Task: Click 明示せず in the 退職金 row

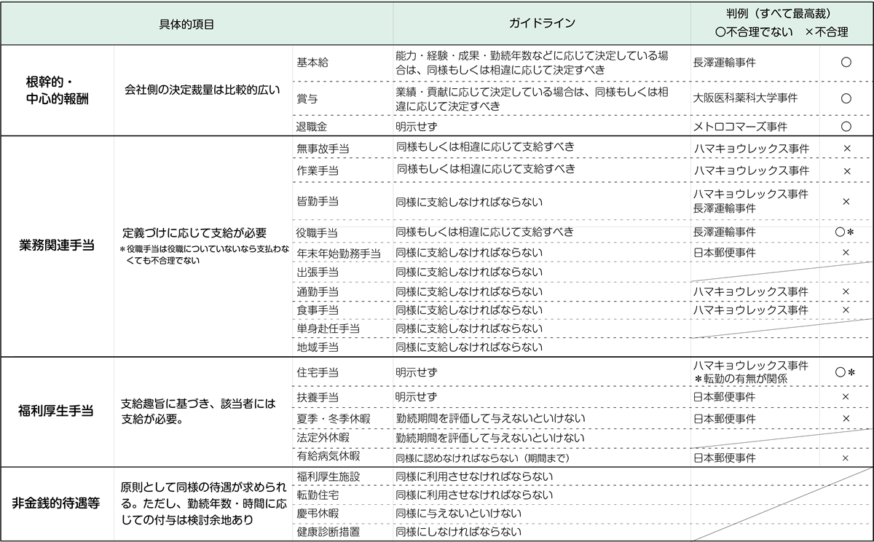Action: [x=417, y=126]
